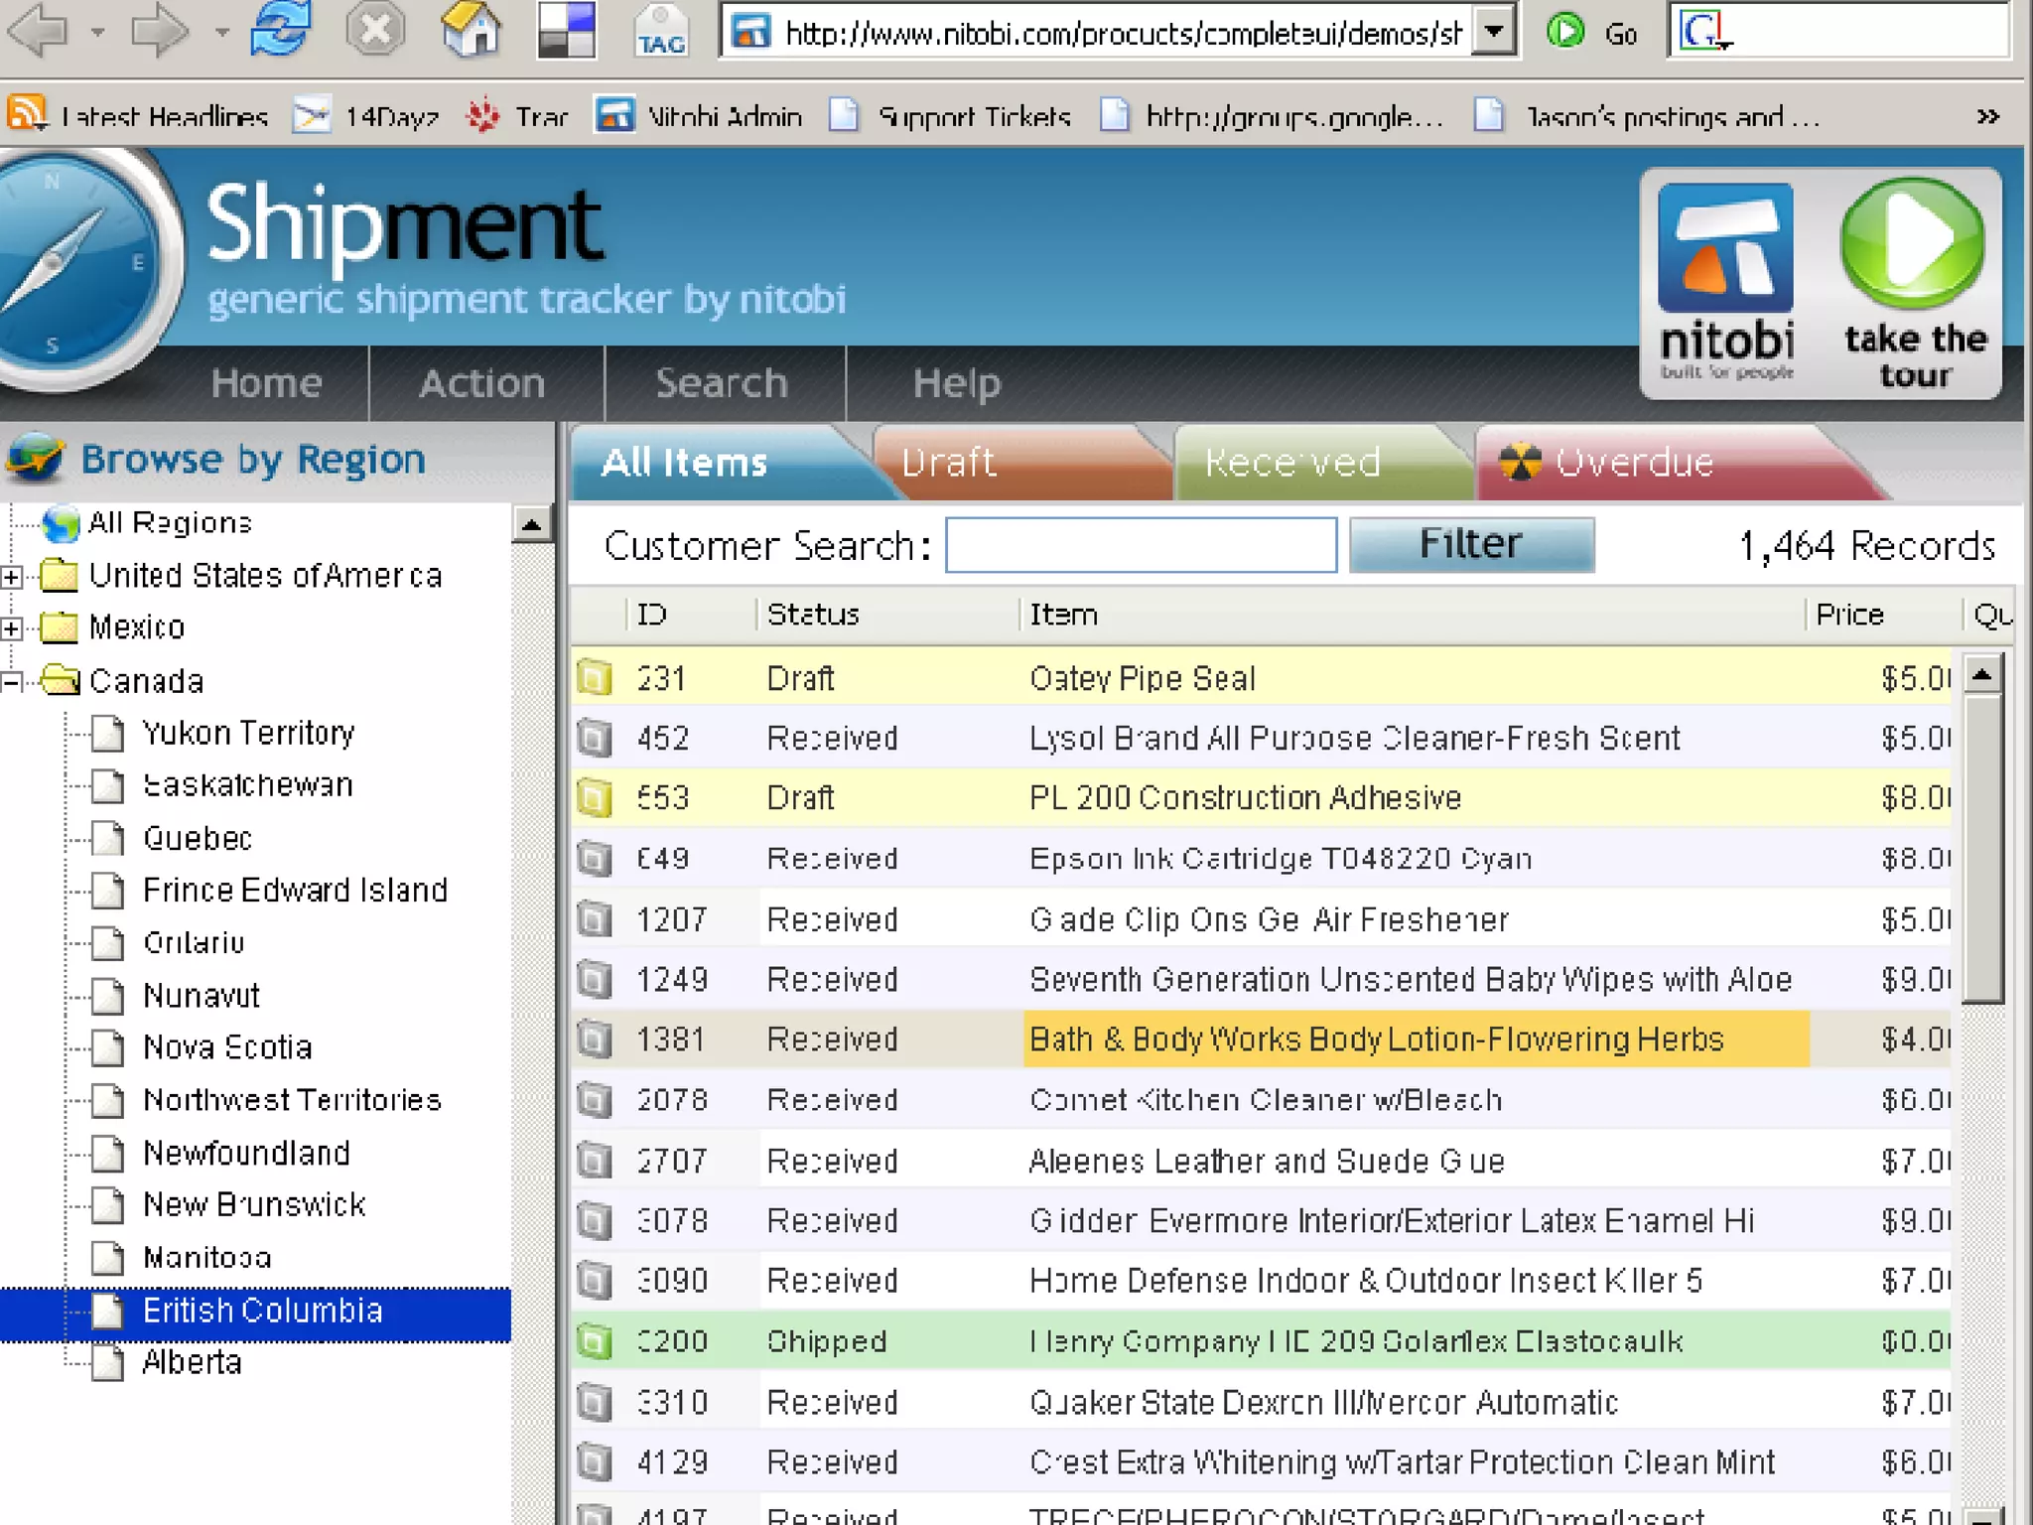
Task: Click the browser Forward arrow button
Action: (x=159, y=32)
